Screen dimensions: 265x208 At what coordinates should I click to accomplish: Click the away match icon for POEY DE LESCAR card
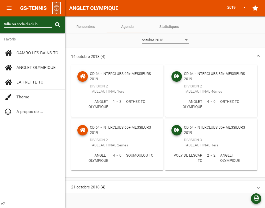click(177, 130)
